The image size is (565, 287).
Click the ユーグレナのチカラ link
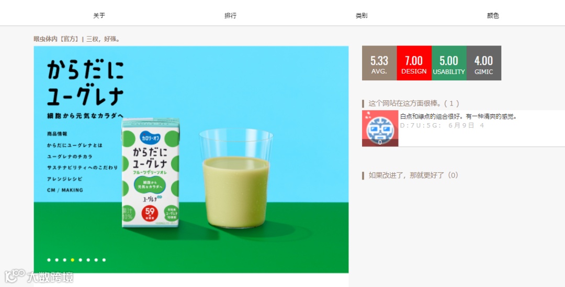[70, 157]
